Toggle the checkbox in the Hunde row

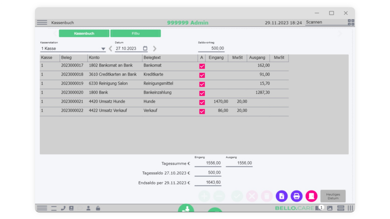pos(202,102)
